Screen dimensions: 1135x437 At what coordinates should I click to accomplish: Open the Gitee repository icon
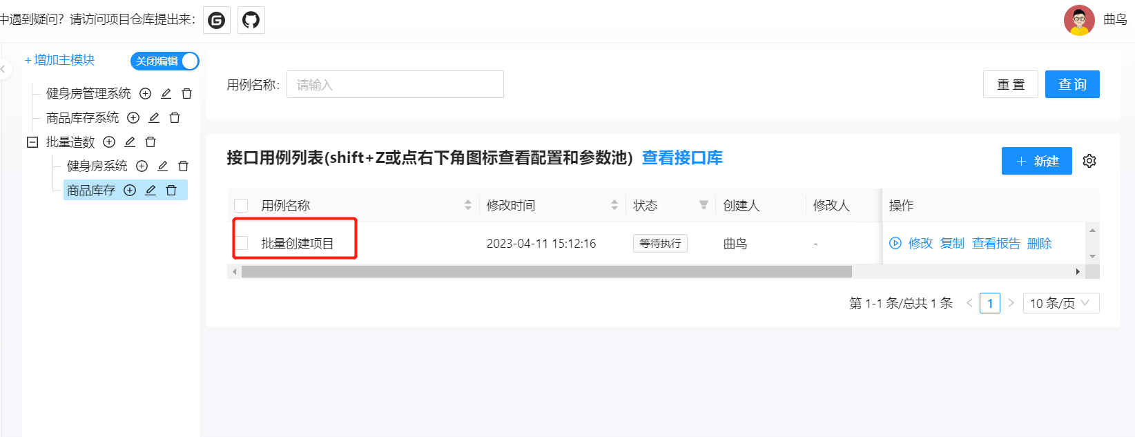click(x=217, y=20)
